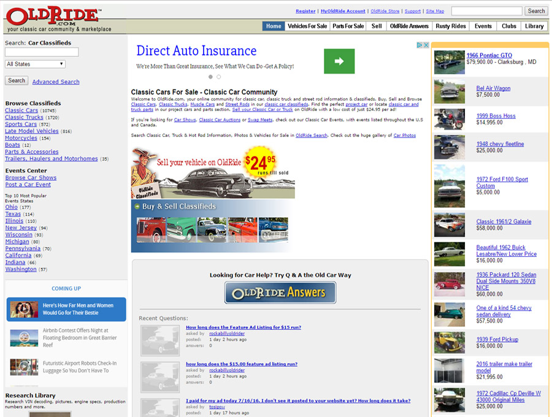Click the green bullet beside Buy & Sell Classifieds
Viewport: 552px width, 417px height.
point(137,207)
